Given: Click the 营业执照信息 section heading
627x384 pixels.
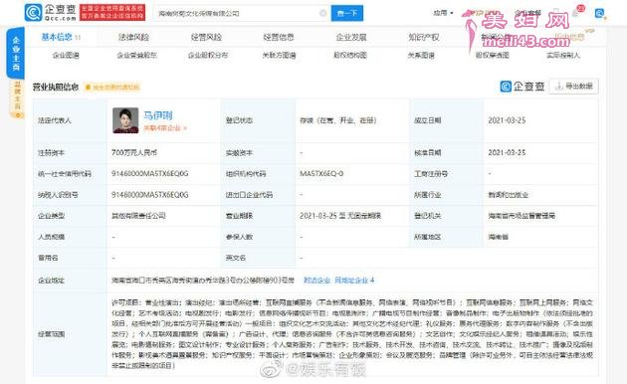Looking at the screenshot, I should (x=56, y=87).
